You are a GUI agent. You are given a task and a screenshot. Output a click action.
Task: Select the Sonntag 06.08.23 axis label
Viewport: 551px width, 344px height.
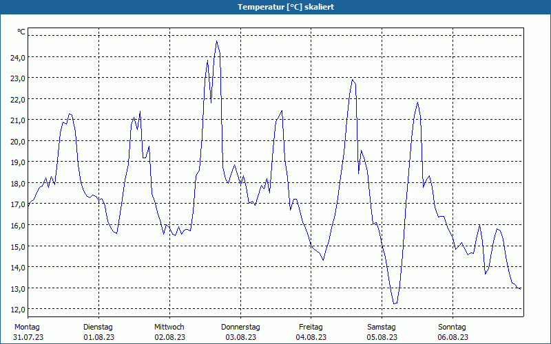point(453,332)
